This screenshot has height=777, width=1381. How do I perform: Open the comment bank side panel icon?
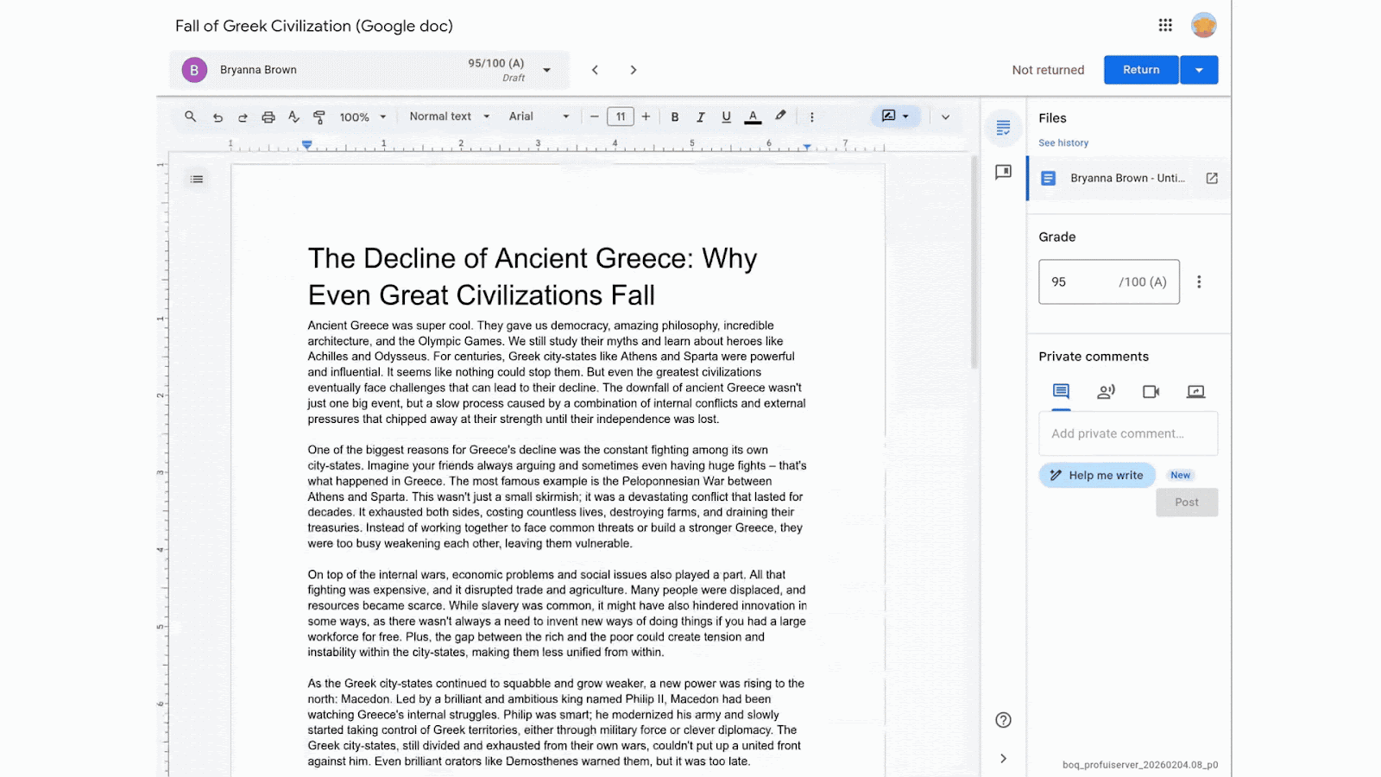pyautogui.click(x=1003, y=173)
